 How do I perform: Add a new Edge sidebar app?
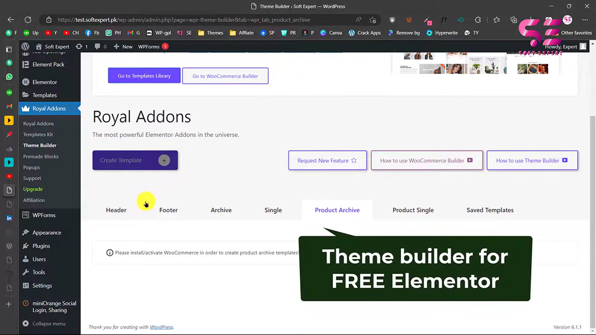click(9, 304)
